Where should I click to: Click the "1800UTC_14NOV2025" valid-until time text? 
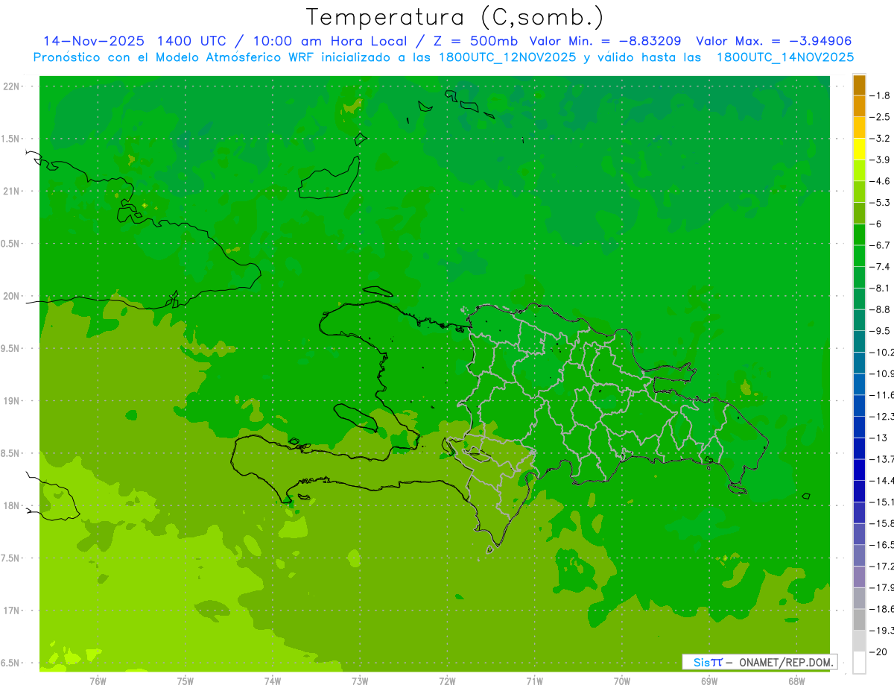[x=784, y=57]
